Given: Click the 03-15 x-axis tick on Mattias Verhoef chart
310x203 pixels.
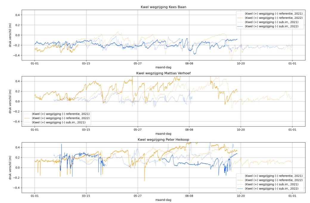Looking at the screenshot, I should (86, 130).
